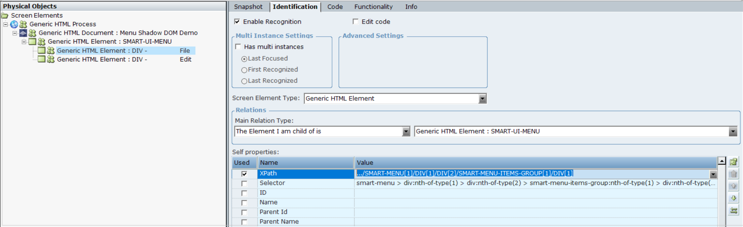Enable the Edit code checkbox
Screen dimensions: 743x227
pos(355,22)
